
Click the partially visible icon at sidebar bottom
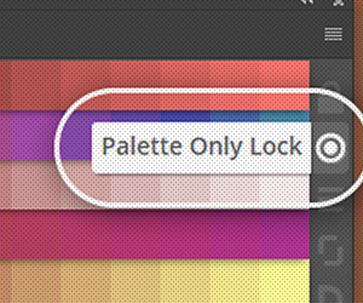click(x=330, y=295)
